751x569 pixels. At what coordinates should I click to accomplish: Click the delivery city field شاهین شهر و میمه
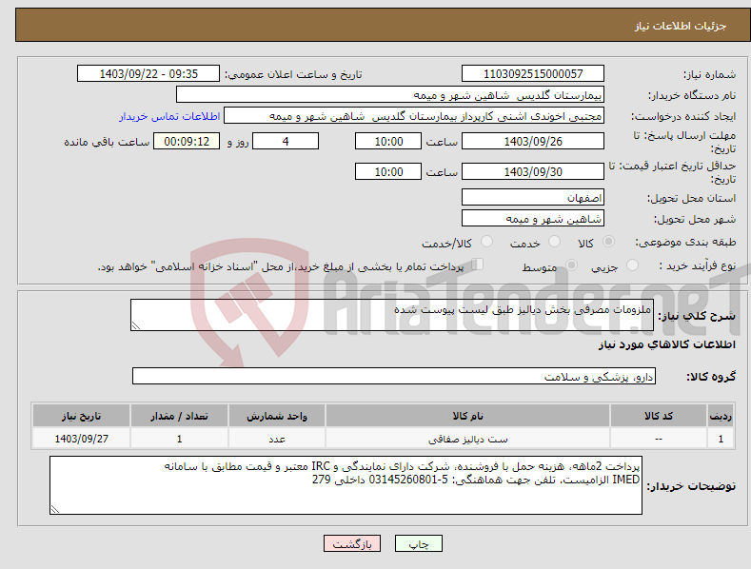[x=533, y=219]
